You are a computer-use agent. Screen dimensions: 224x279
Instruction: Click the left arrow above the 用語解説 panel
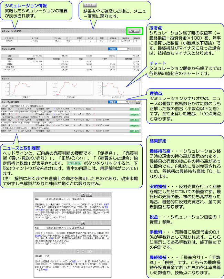coord(78,251)
